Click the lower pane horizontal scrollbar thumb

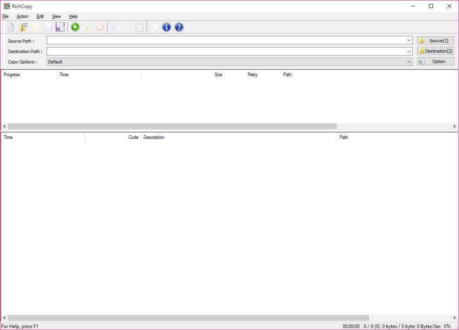[189, 318]
